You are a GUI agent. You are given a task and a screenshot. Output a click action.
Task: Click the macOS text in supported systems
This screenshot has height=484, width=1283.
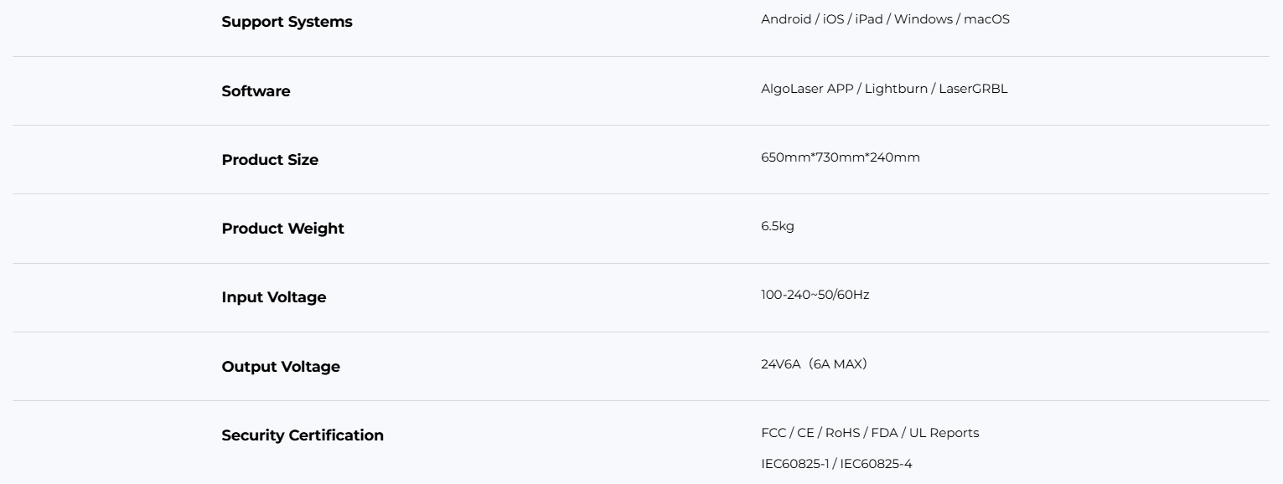tap(986, 19)
